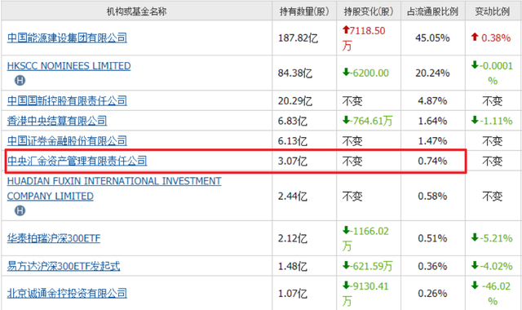This screenshot has width=522, height=310.
Task: Click the -1.11% change ratio
Action: point(492,121)
